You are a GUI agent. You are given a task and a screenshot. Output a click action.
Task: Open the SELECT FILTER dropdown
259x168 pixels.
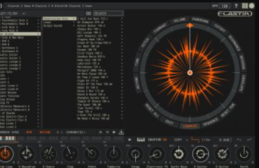point(12,14)
